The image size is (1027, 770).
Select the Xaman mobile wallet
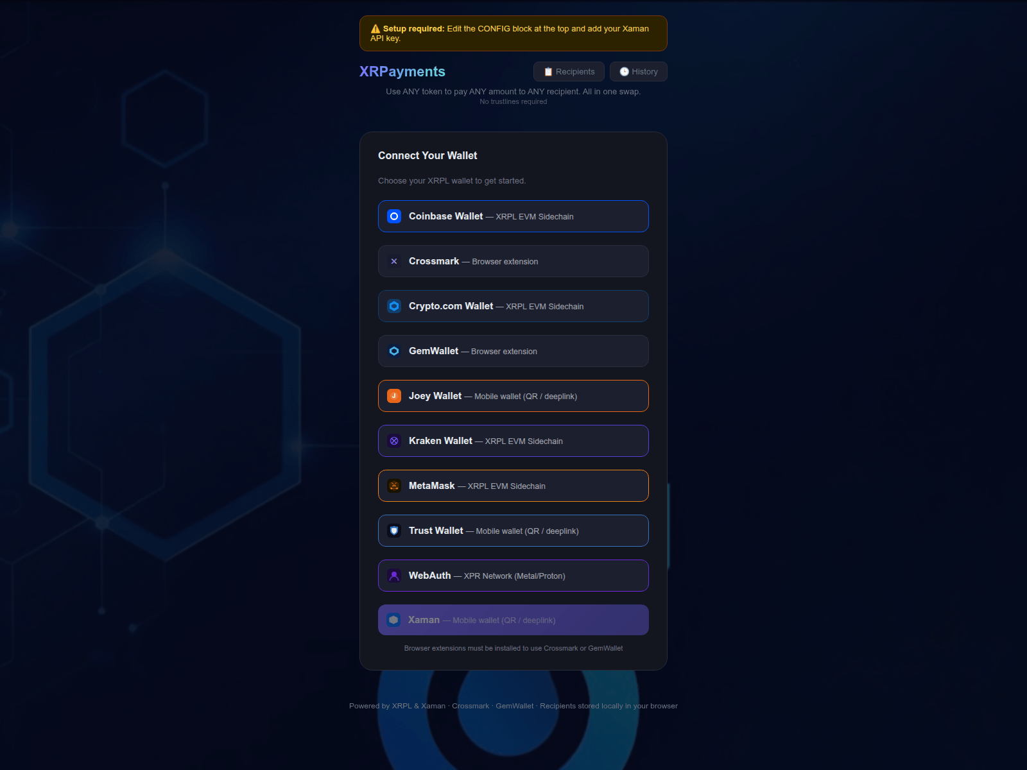click(x=513, y=620)
